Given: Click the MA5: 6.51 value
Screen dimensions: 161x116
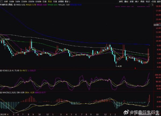Looking at the screenshot, I should (21, 5).
